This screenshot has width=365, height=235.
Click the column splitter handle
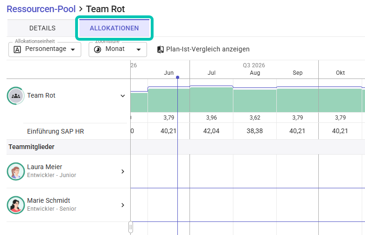(131, 227)
